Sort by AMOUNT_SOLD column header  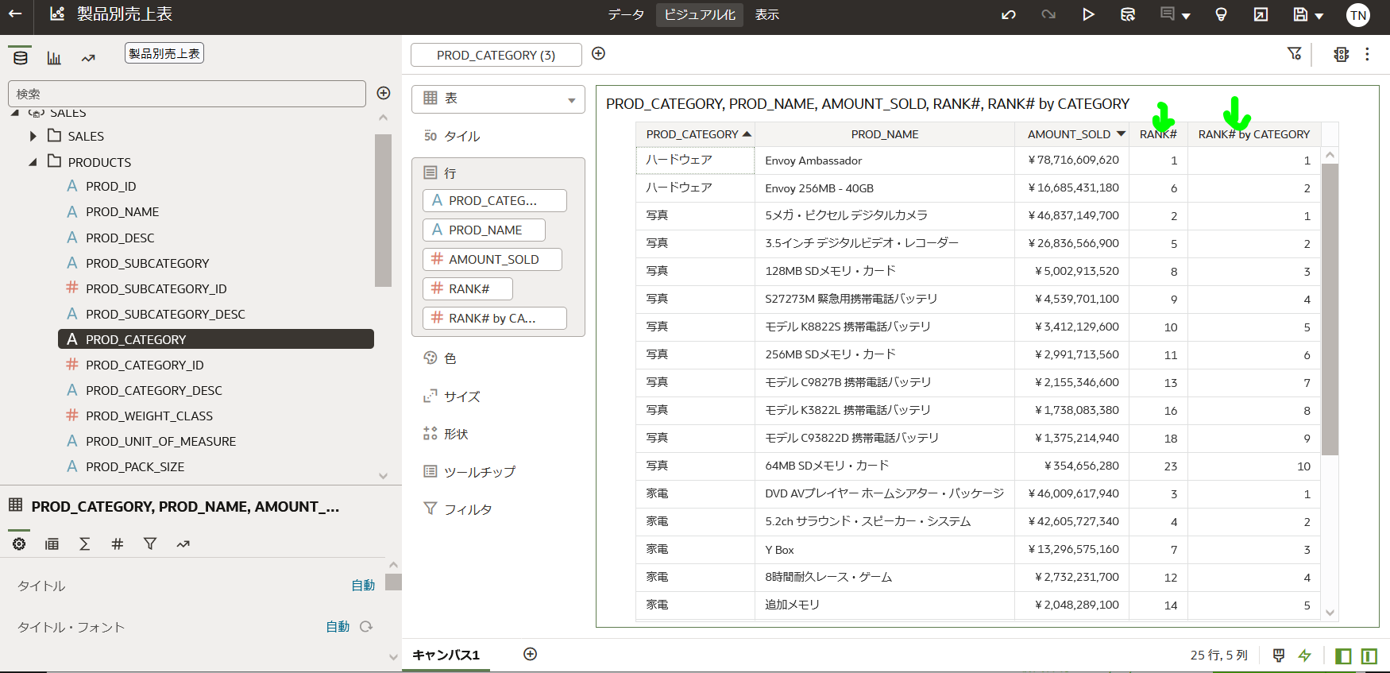[1072, 134]
